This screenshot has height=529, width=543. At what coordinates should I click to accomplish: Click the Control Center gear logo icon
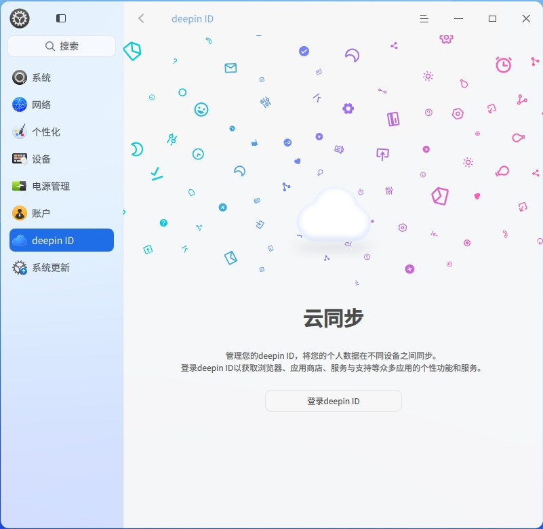coord(20,18)
